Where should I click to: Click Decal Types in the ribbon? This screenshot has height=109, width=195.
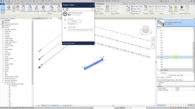pos(136,9)
